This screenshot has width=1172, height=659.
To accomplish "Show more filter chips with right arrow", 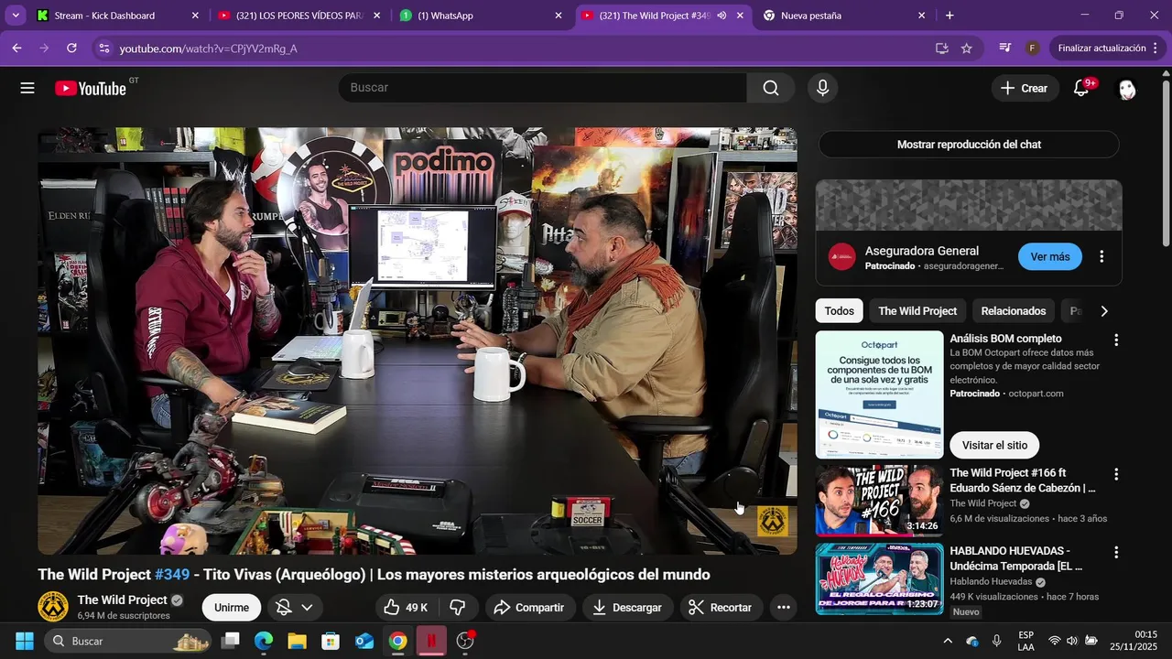I will (1104, 311).
